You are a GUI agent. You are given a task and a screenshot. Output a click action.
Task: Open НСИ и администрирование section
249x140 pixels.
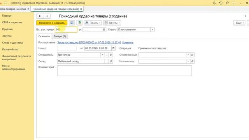pos(14,67)
